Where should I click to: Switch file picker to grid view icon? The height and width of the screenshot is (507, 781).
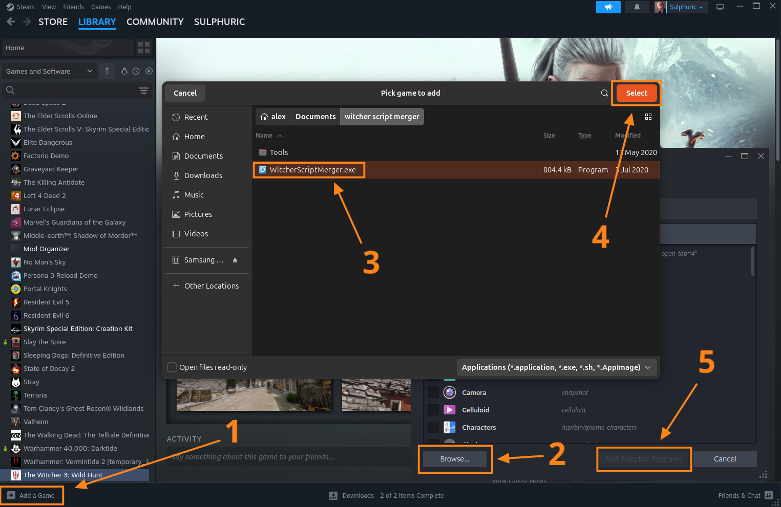648,117
